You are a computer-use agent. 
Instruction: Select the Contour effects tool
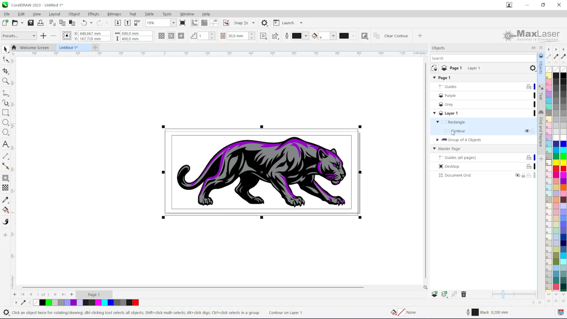click(x=5, y=178)
